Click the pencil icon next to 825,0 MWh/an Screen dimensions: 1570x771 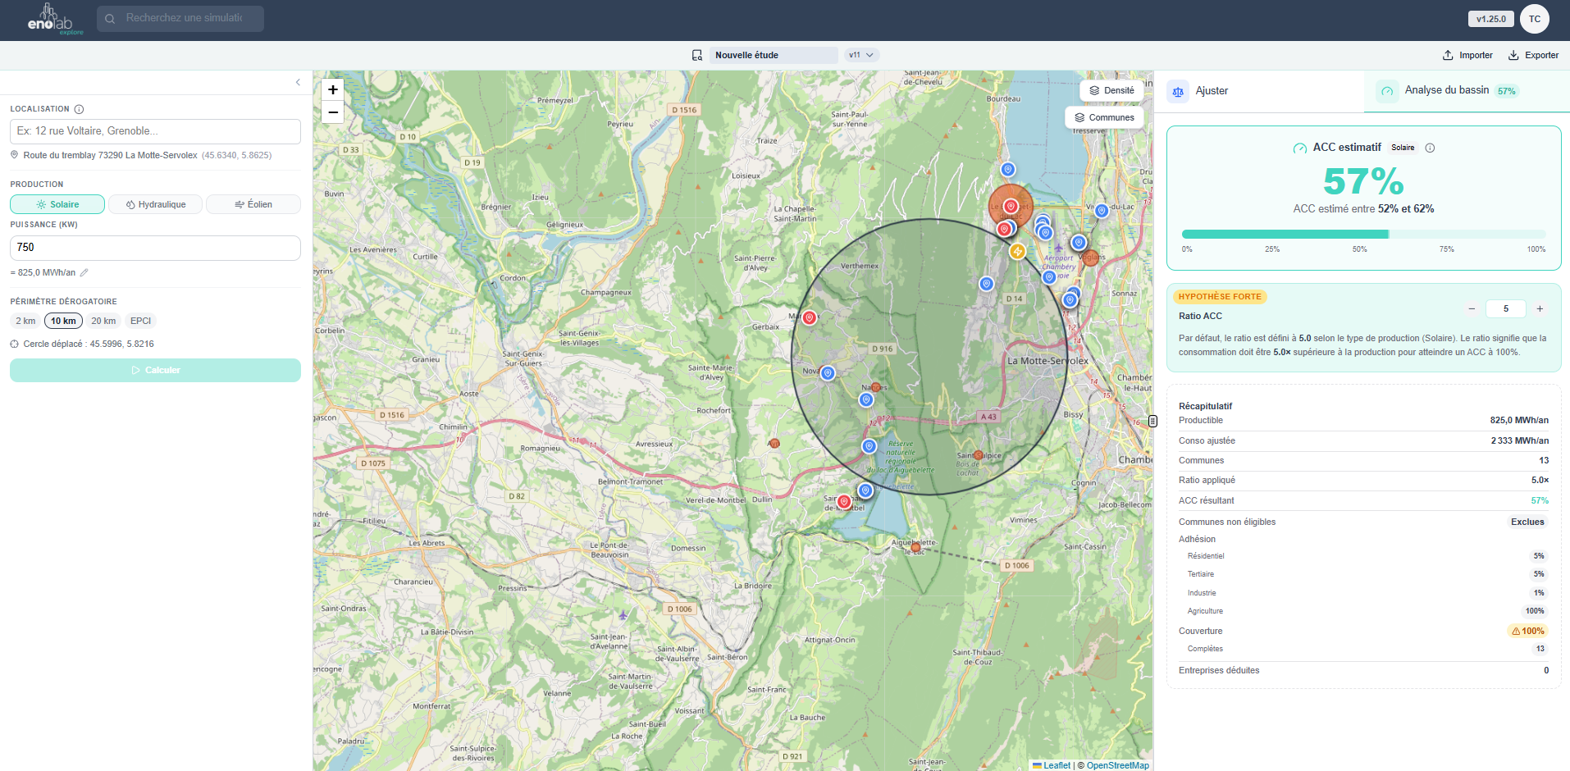84,272
